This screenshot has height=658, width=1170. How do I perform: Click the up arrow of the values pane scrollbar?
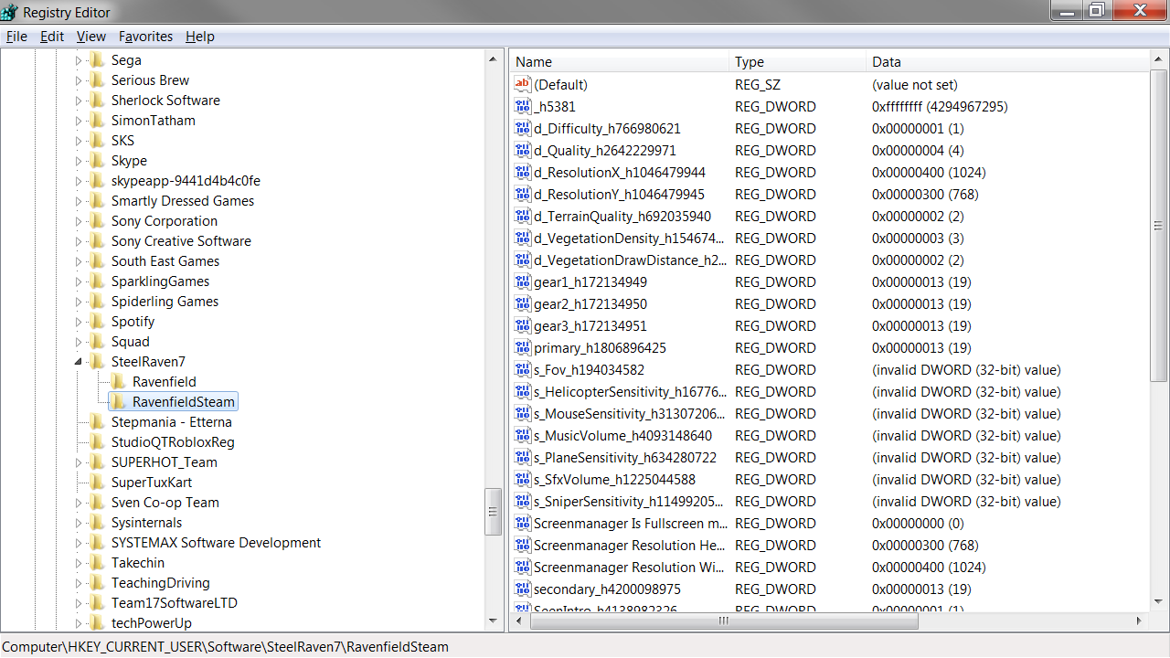coord(1159,60)
